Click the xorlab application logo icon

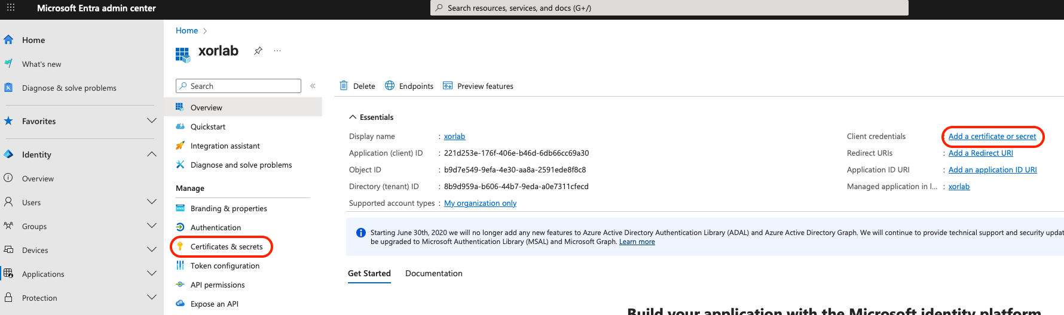click(183, 54)
